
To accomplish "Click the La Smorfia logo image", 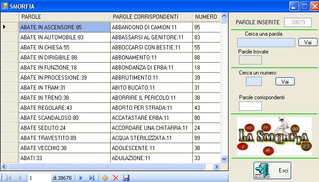I will 274,136.
